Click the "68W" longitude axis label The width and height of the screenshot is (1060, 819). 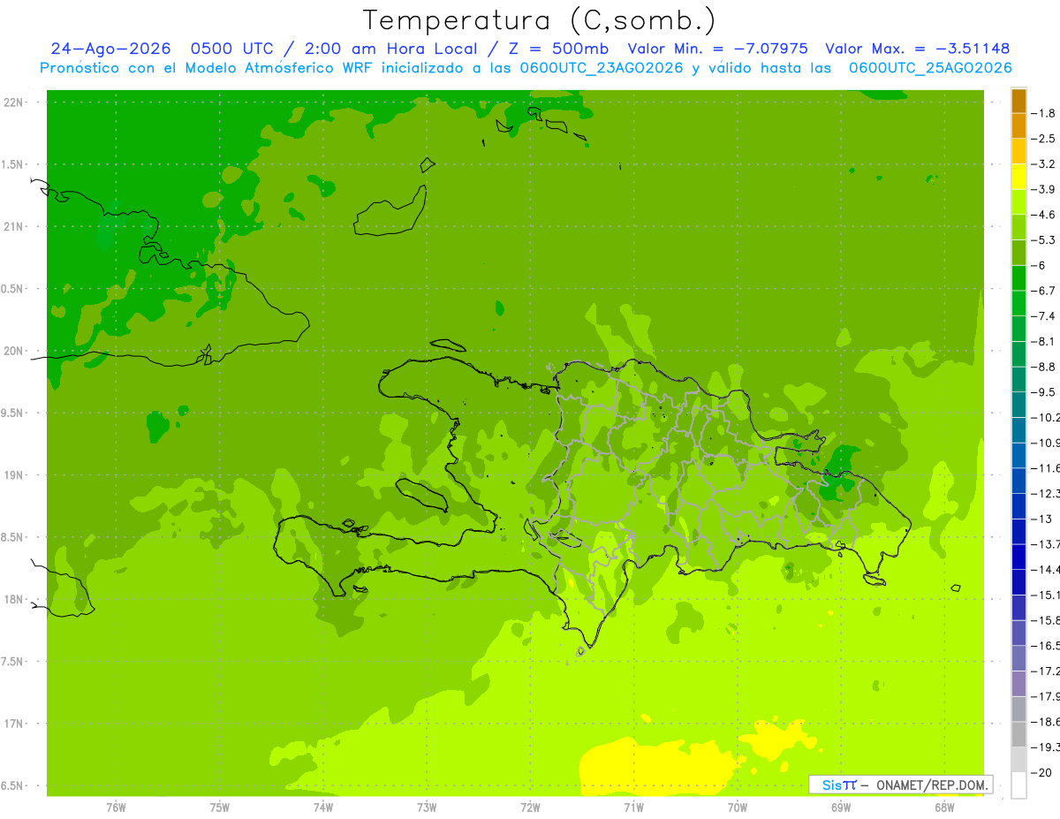point(944,808)
